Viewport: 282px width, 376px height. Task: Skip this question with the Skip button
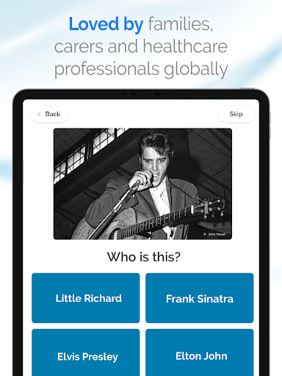click(236, 114)
